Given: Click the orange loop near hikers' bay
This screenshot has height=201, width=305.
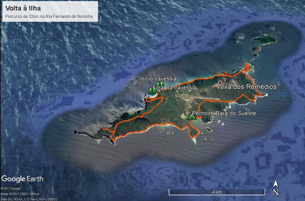Looking at the screenshot, I should (154, 99).
